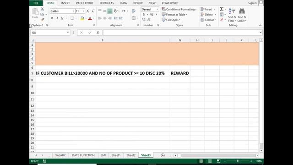Open Sort & Filter
The height and width of the screenshot is (165, 293).
(232, 15)
